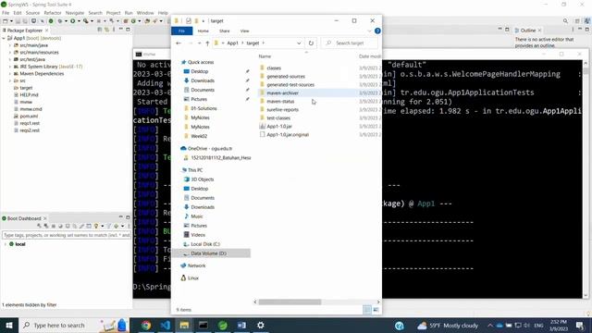
Task: Open Settings gear on the taskbar
Action: click(261, 325)
